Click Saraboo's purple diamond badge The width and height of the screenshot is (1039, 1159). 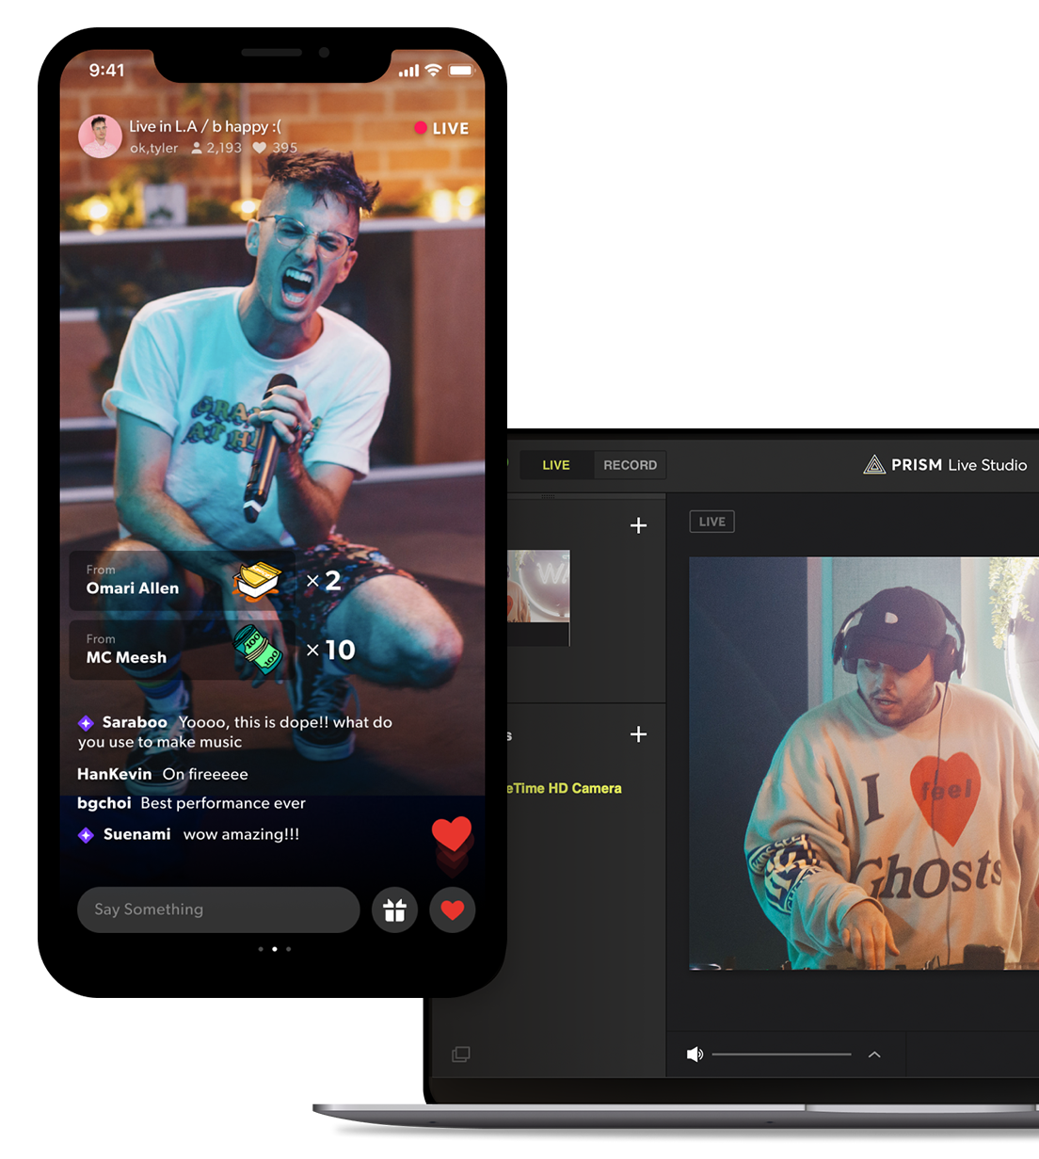86,723
